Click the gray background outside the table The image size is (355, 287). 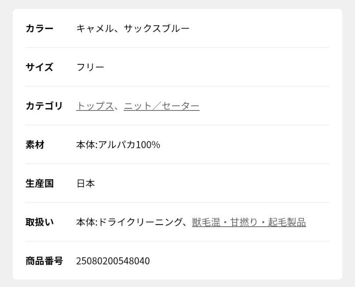tap(5, 143)
